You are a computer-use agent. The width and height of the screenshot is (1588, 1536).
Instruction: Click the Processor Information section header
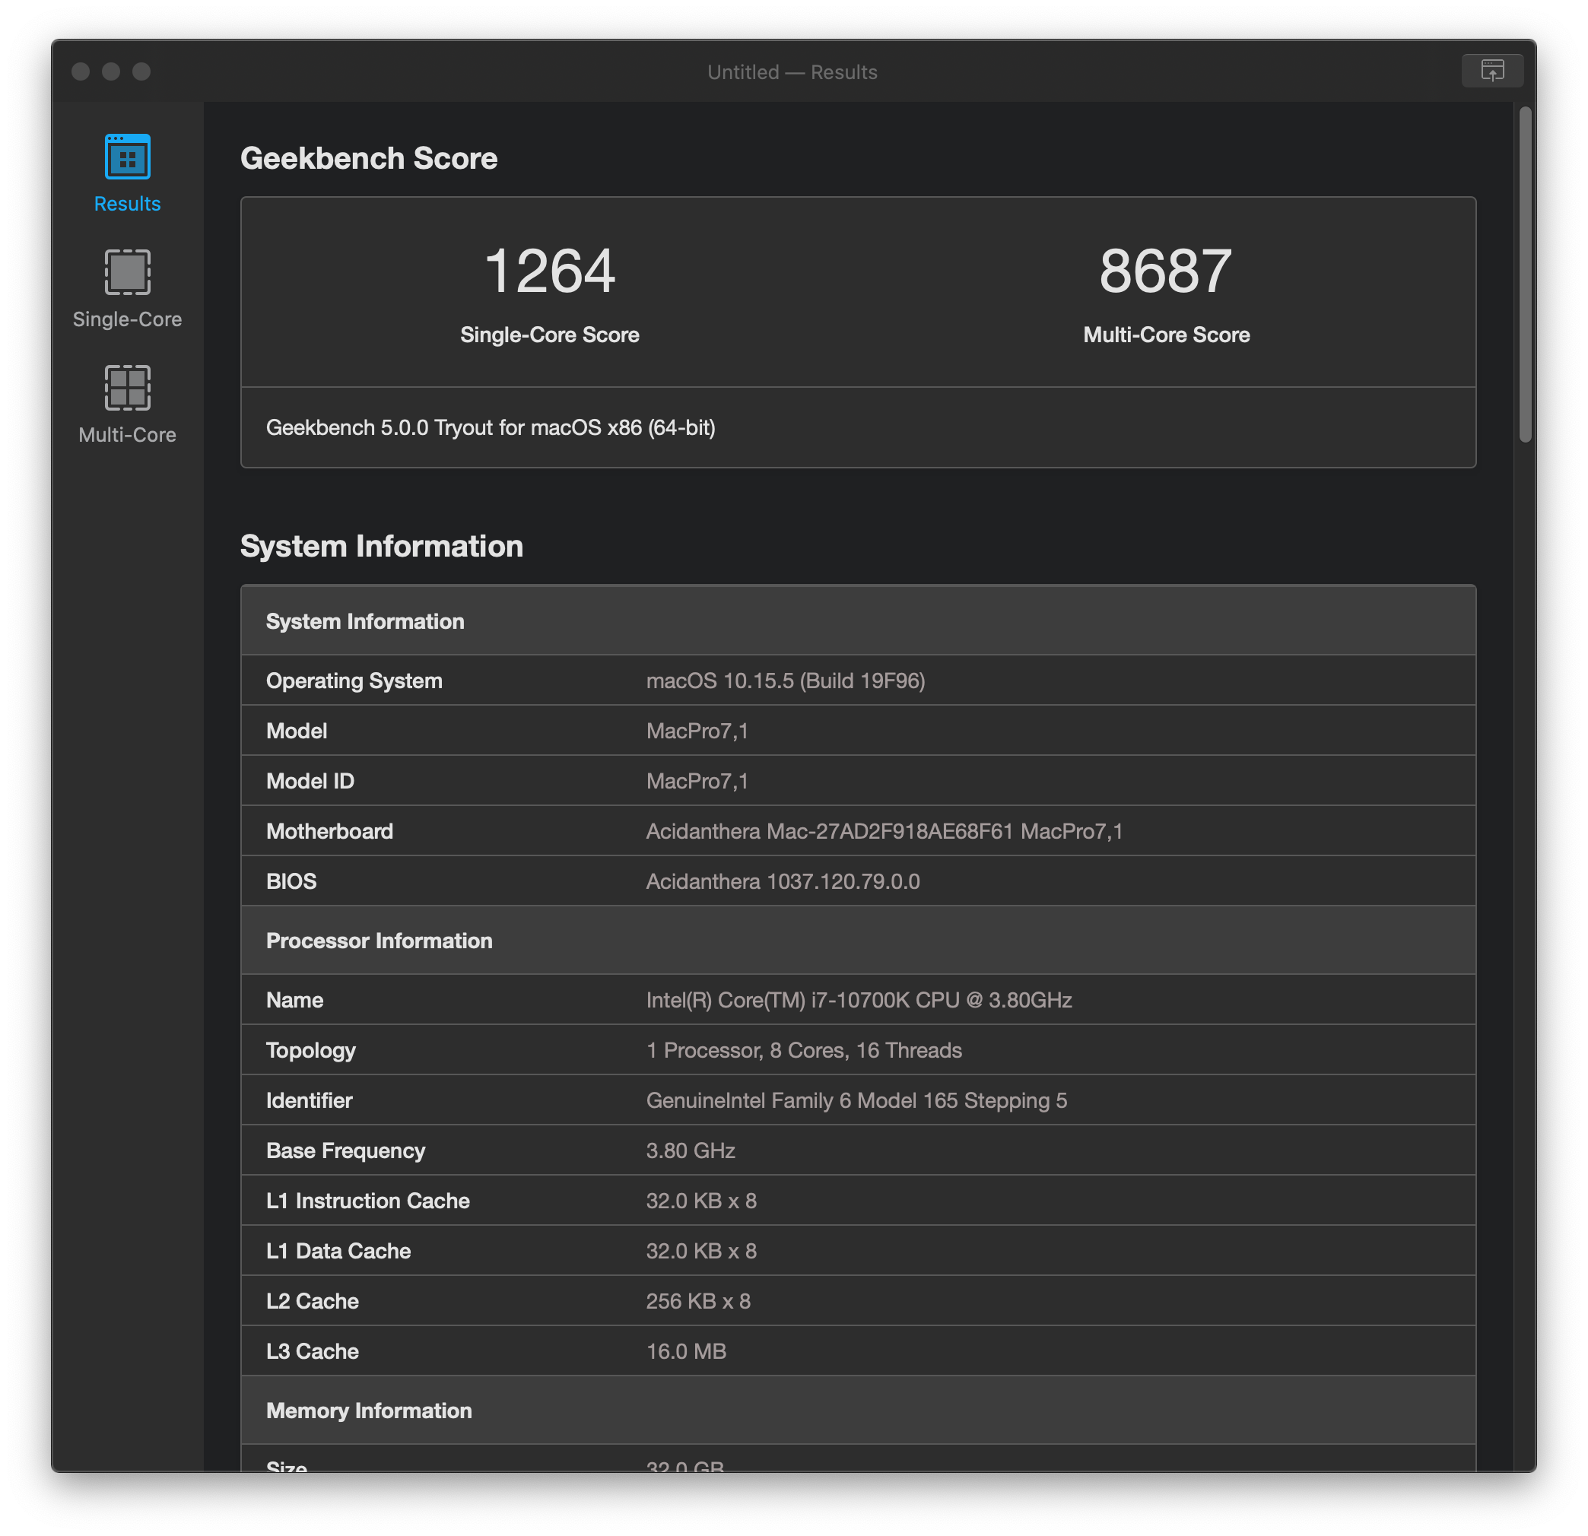tap(858, 940)
